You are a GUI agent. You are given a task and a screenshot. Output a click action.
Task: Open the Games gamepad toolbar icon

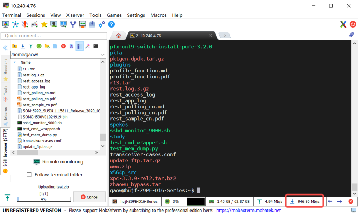pyautogui.click(x=34, y=24)
